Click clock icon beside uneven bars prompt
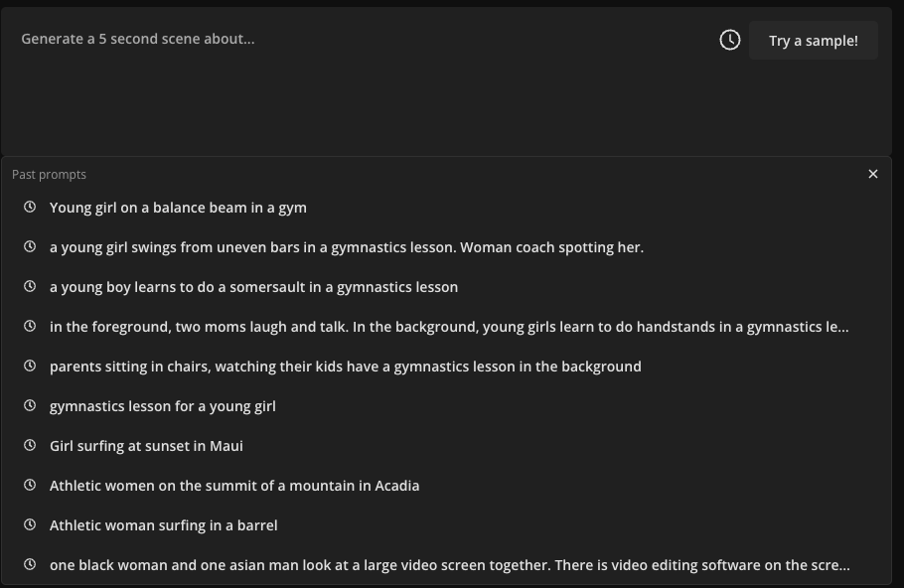Image resolution: width=904 pixels, height=588 pixels. (30, 247)
